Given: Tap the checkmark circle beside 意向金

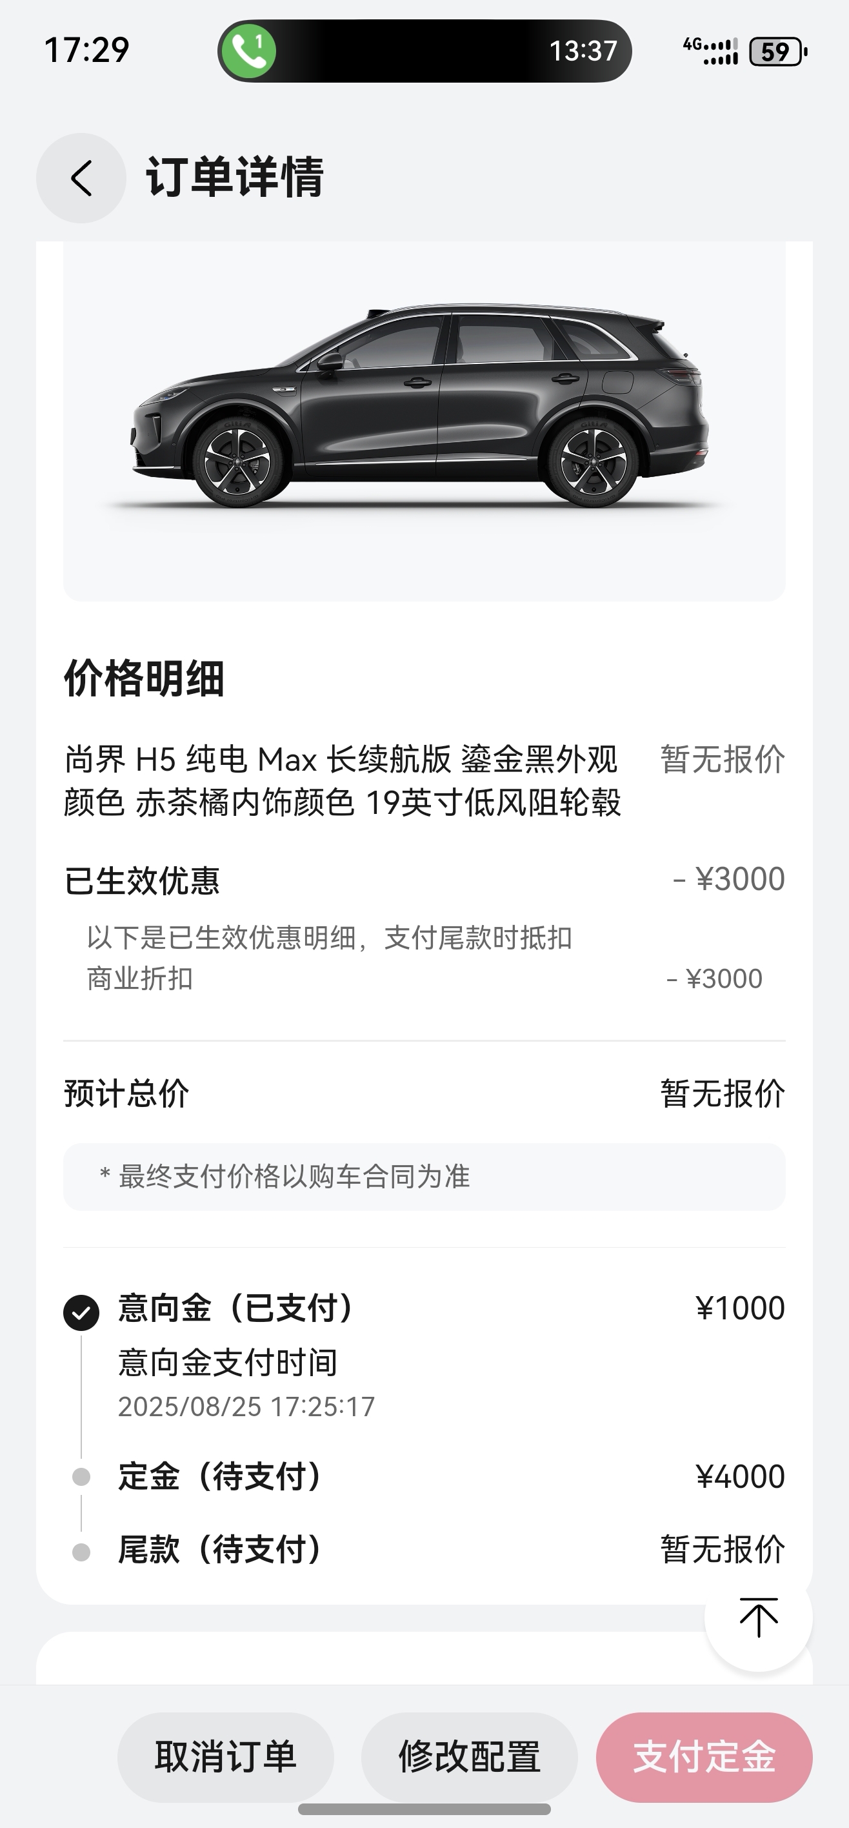Looking at the screenshot, I should pyautogui.click(x=81, y=1312).
